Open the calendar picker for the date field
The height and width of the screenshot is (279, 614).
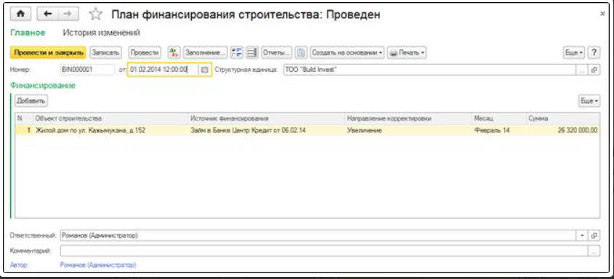click(x=204, y=70)
